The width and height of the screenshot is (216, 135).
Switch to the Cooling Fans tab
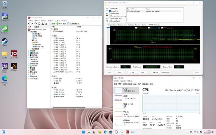click(122, 24)
